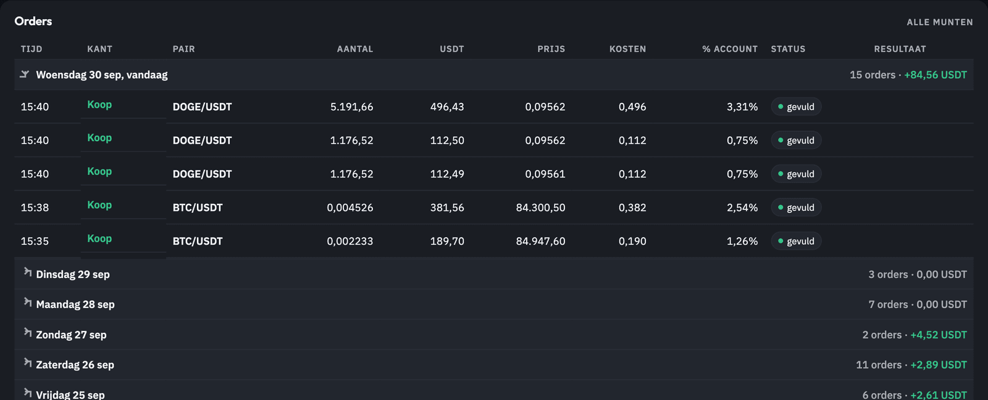
Task: Click the USDT value 112,49
Action: (447, 174)
